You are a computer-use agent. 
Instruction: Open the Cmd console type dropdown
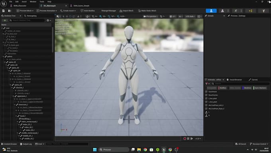point(40,144)
